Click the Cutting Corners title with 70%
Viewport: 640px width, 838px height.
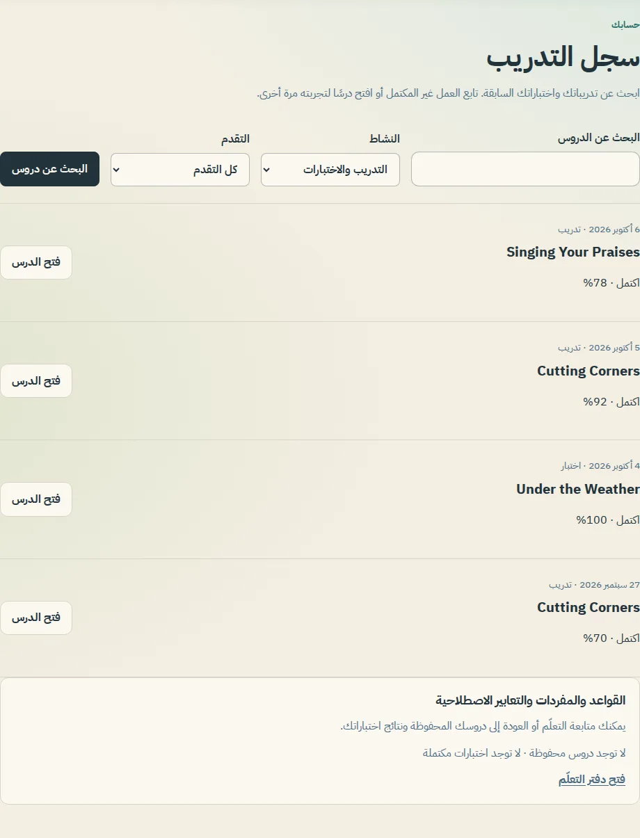(x=589, y=607)
